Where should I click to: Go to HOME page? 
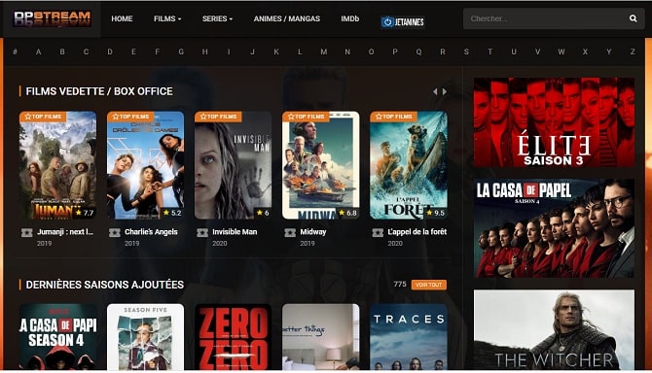[122, 18]
